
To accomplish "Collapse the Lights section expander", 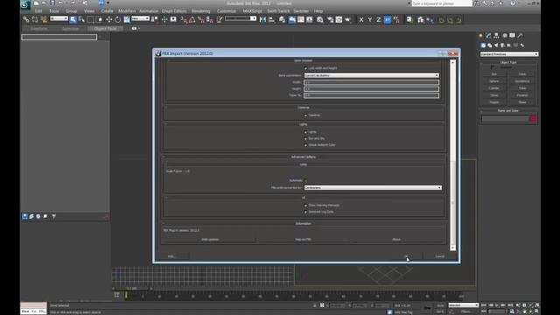I will pos(165,124).
